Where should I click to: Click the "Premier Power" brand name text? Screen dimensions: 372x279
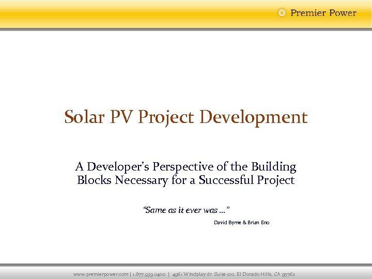[x=323, y=13]
